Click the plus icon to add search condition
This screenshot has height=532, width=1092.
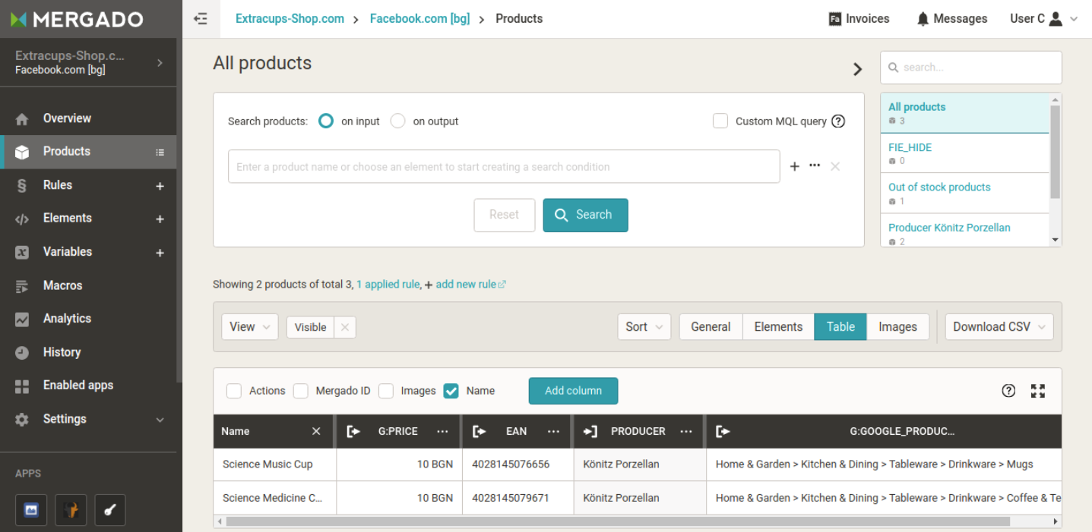(795, 166)
